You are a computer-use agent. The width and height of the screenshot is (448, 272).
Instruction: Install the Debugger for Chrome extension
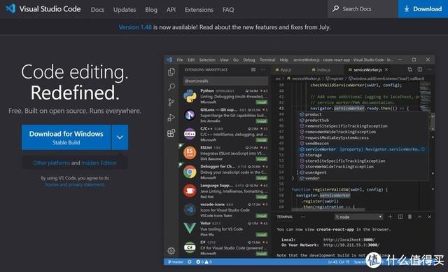coord(261,178)
